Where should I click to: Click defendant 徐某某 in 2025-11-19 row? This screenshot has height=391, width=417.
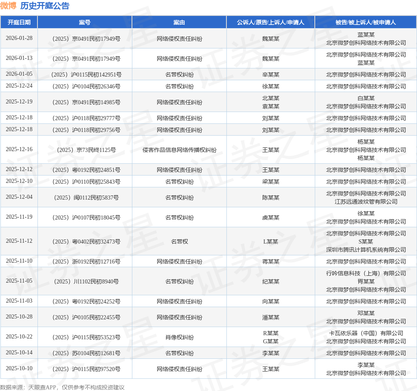point(366,213)
